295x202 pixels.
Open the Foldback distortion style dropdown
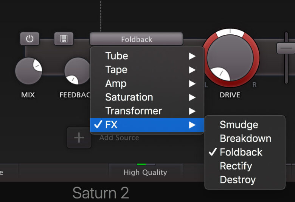tap(136, 39)
